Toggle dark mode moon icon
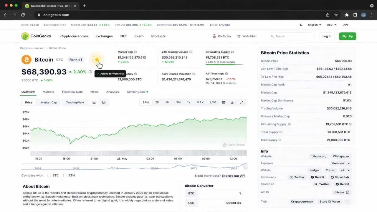 (301, 25)
